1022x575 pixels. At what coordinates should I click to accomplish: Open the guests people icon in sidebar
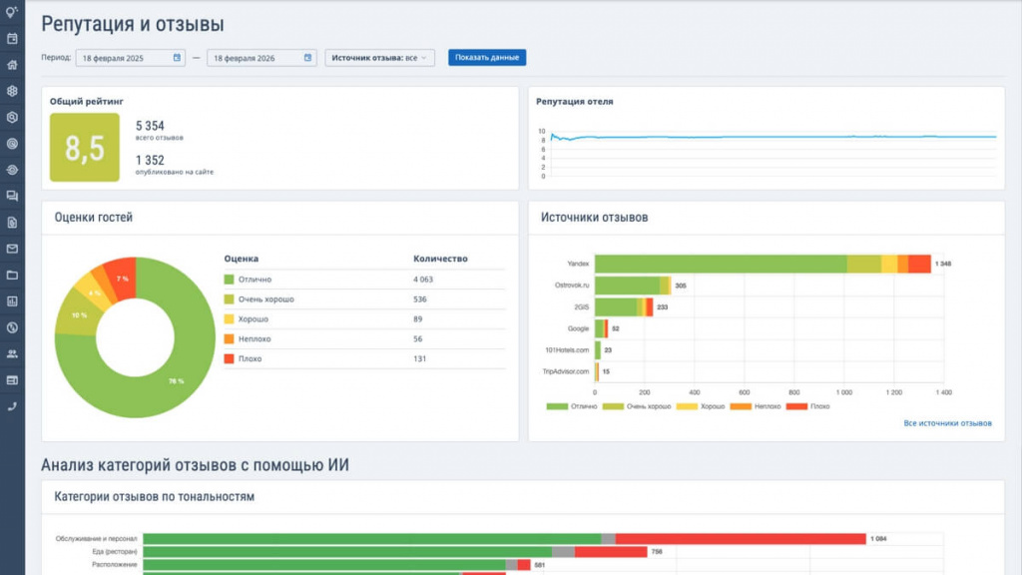coord(12,353)
